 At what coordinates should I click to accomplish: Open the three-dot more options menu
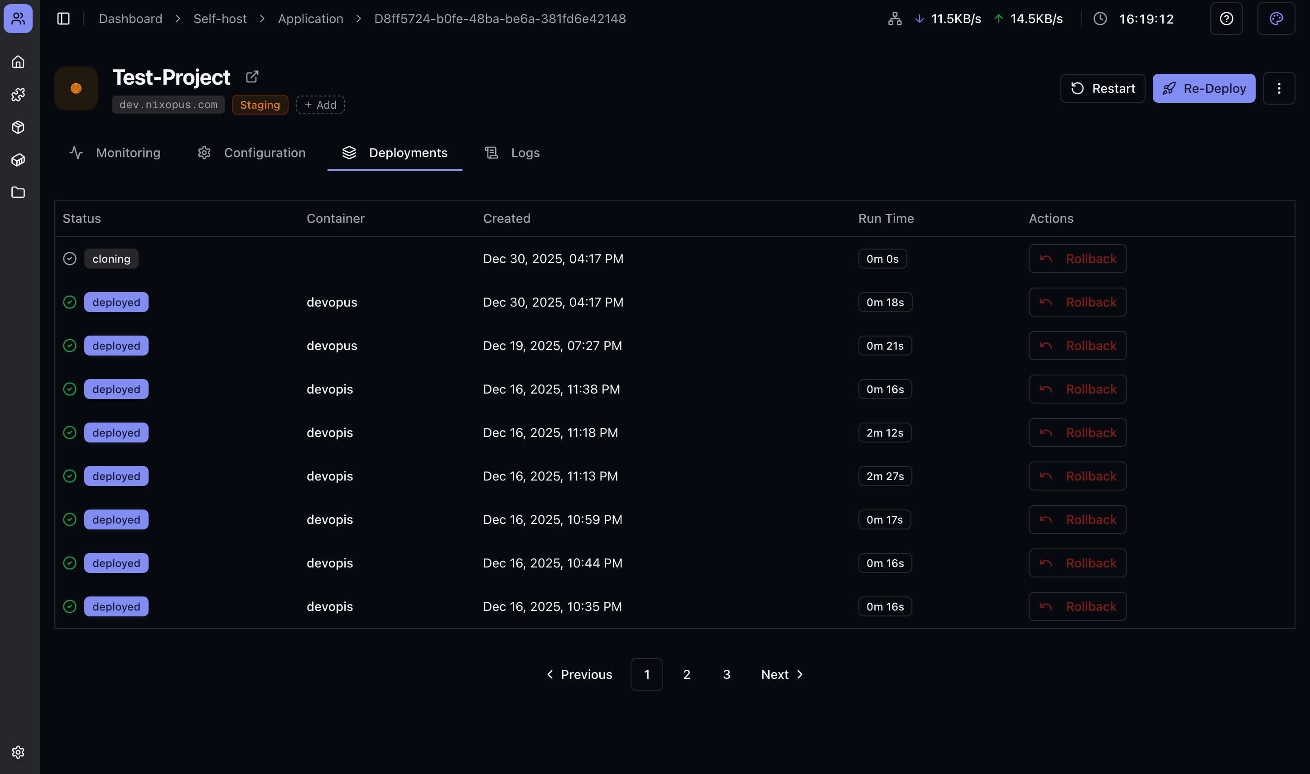(x=1278, y=88)
